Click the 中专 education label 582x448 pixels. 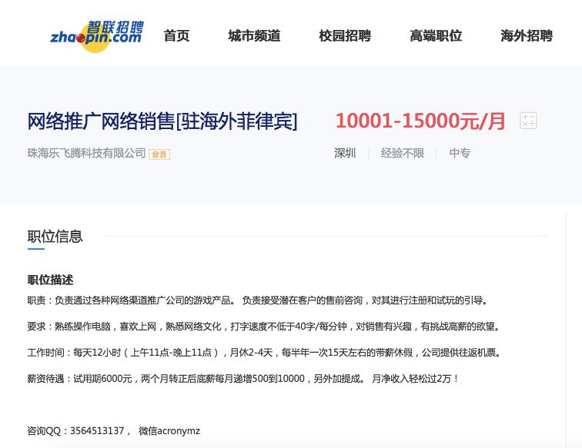[x=460, y=153]
